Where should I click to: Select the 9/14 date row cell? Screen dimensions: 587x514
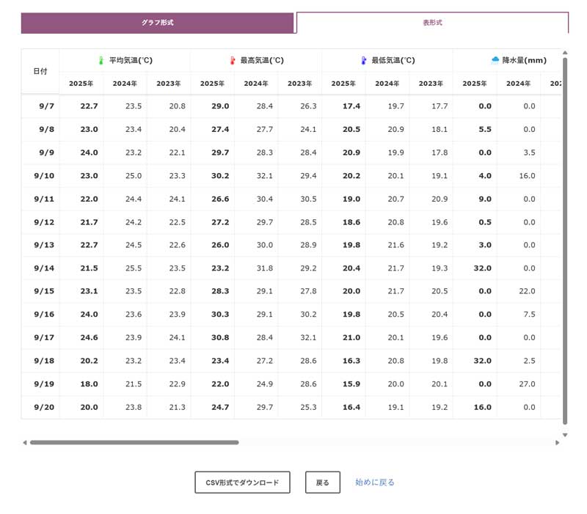(44, 268)
